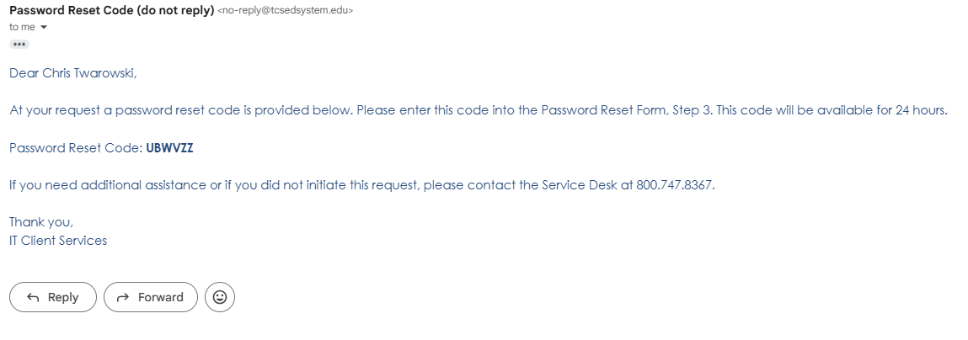Image resolution: width=968 pixels, height=340 pixels.
Task: Expand recipient details arrow beside "to me"
Action: point(44,27)
